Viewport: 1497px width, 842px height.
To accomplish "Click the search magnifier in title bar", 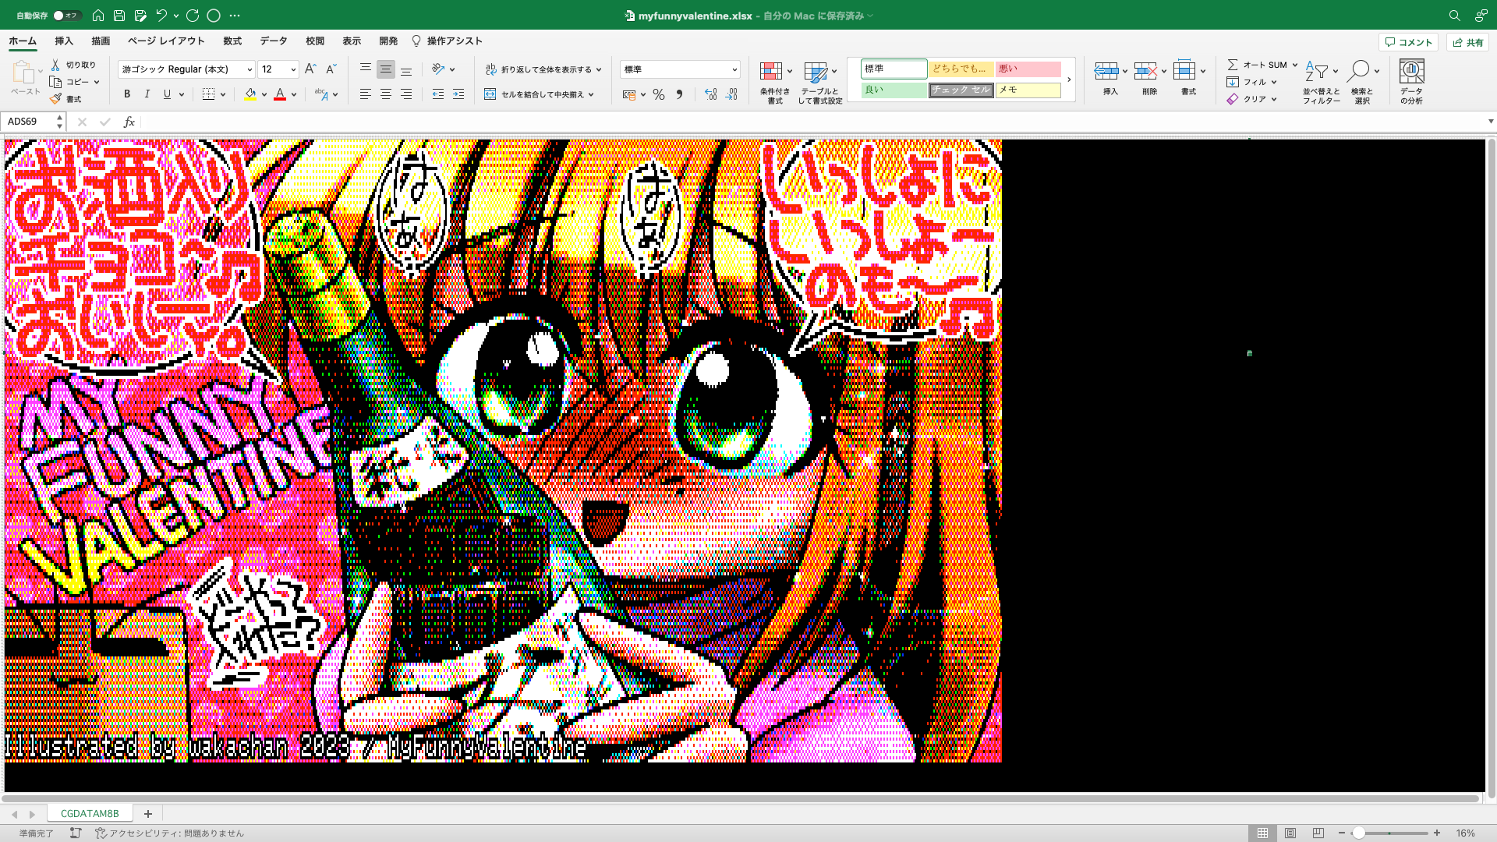I will click(1454, 16).
